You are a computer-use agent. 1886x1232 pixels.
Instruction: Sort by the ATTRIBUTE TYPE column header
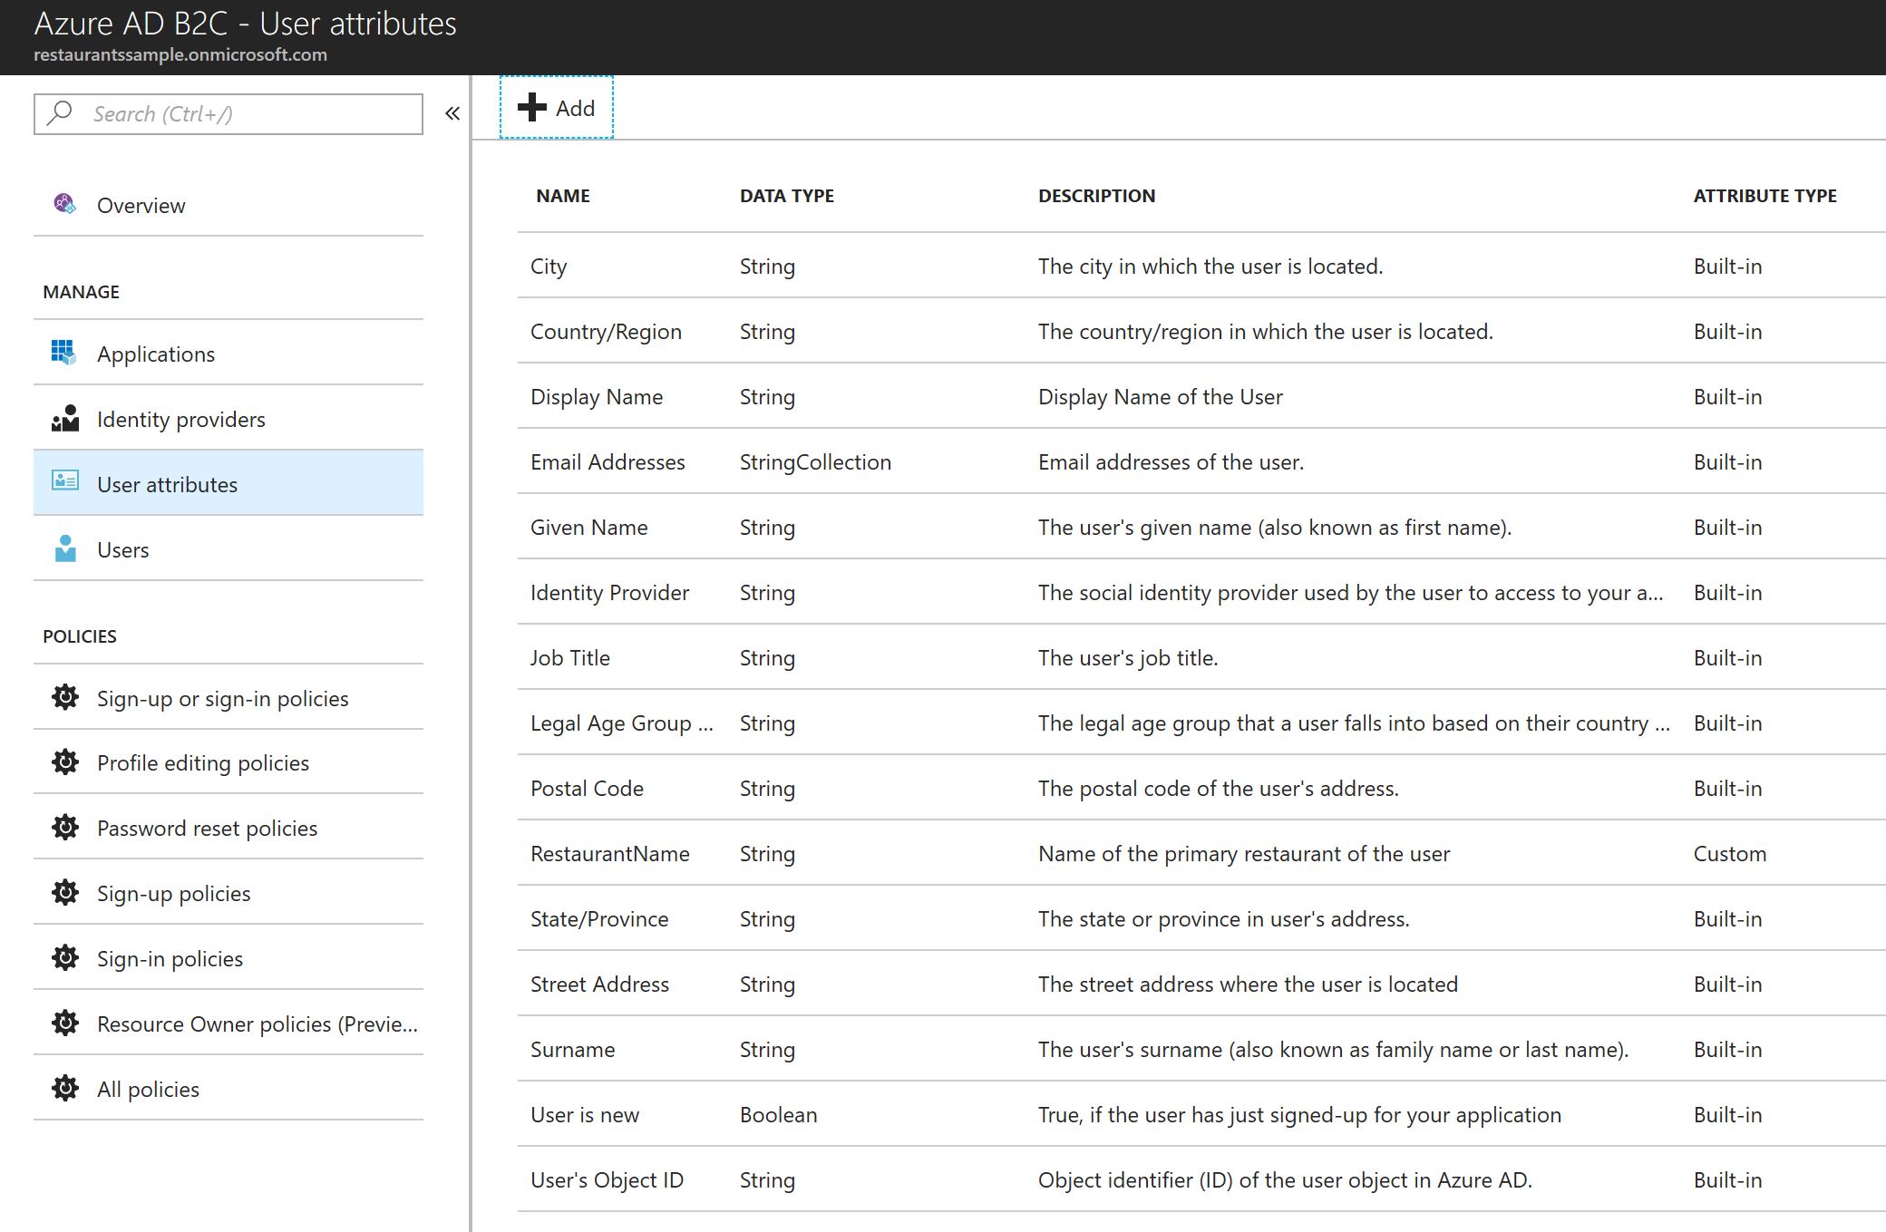pyautogui.click(x=1764, y=196)
